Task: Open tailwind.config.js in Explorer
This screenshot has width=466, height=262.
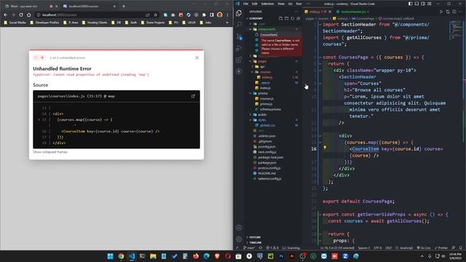Action: coord(269,179)
